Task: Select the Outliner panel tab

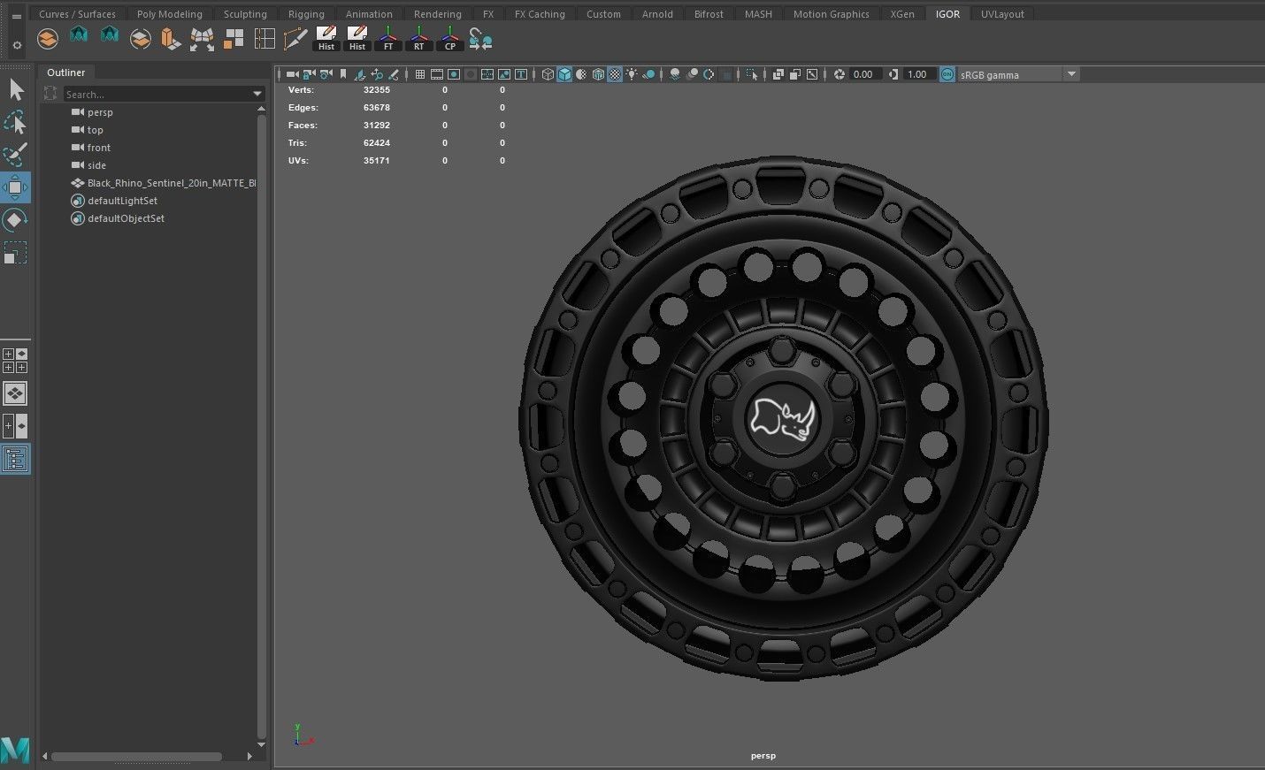Action: 66,72
